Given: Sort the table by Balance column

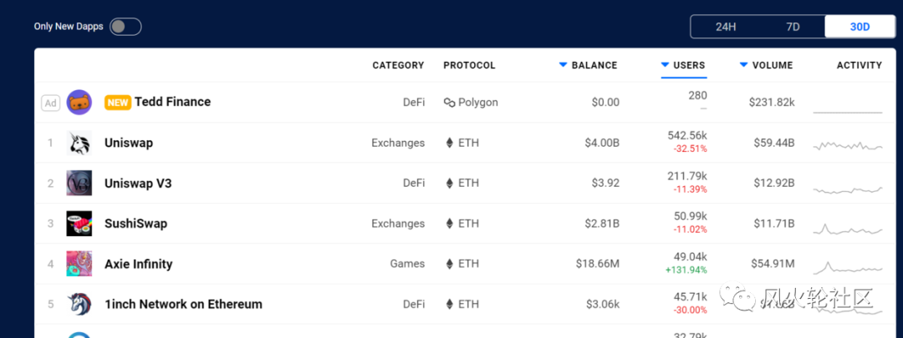Looking at the screenshot, I should click(x=588, y=65).
